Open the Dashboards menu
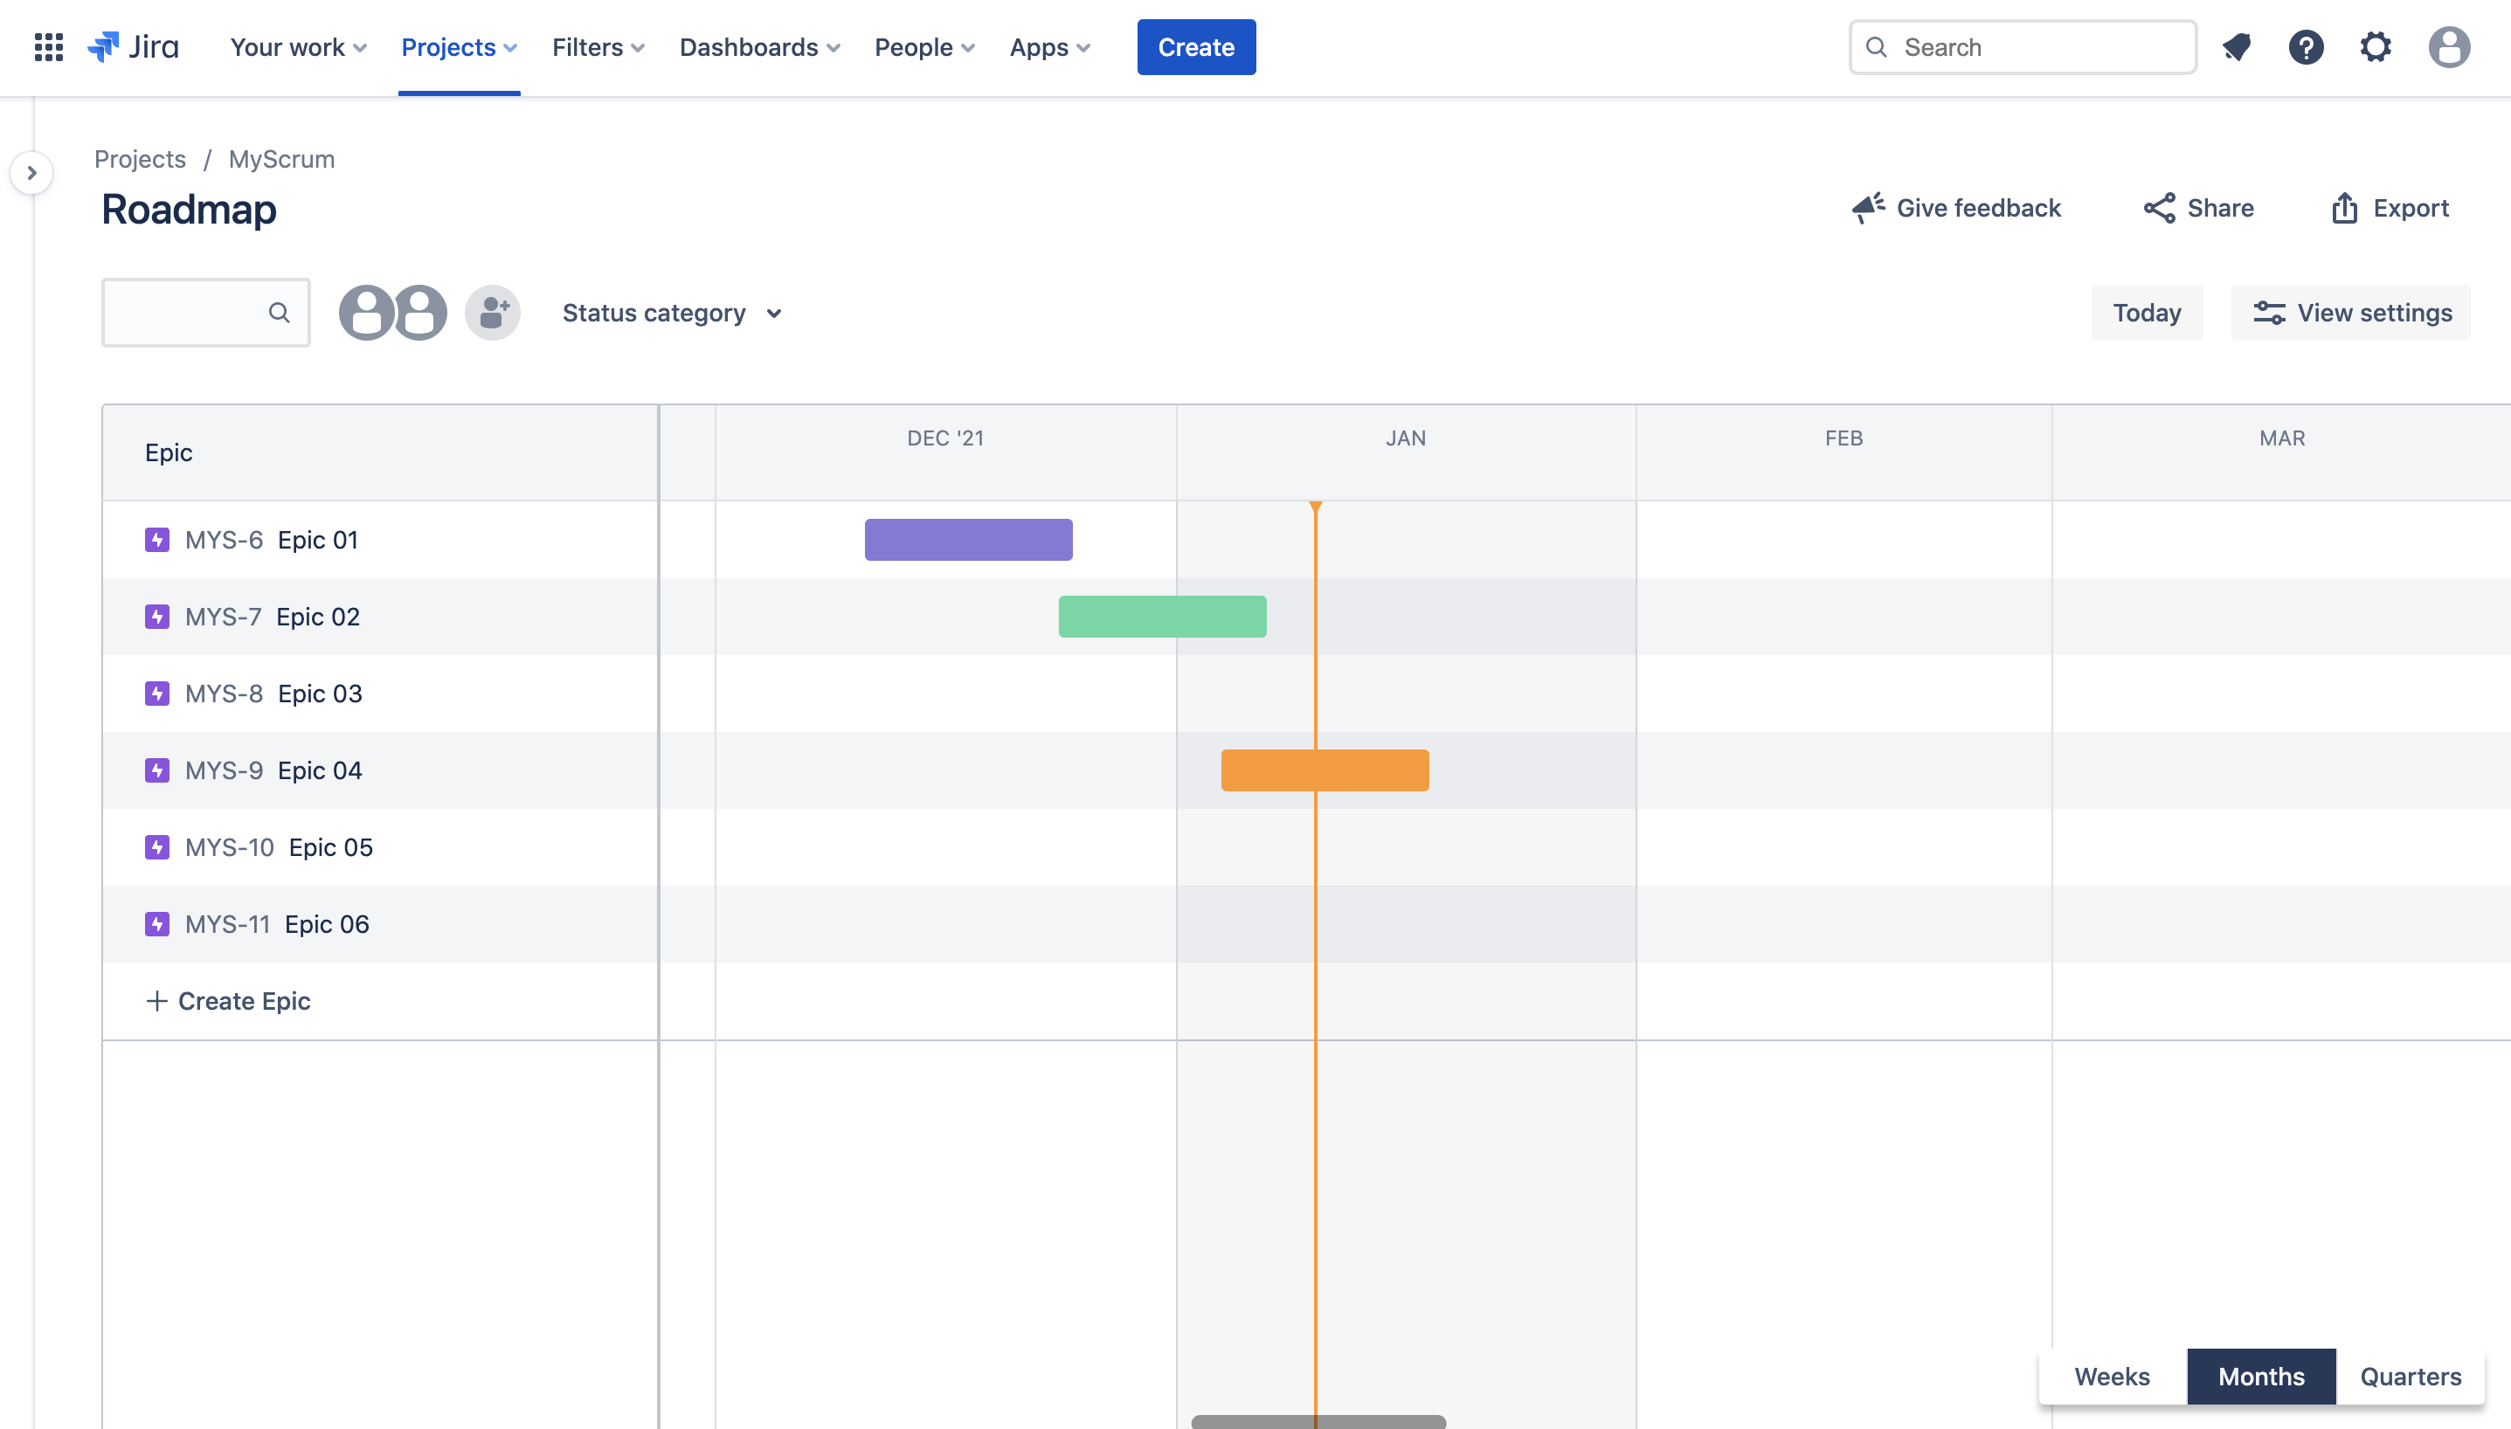Screen dimensions: 2511x1429 point(758,47)
